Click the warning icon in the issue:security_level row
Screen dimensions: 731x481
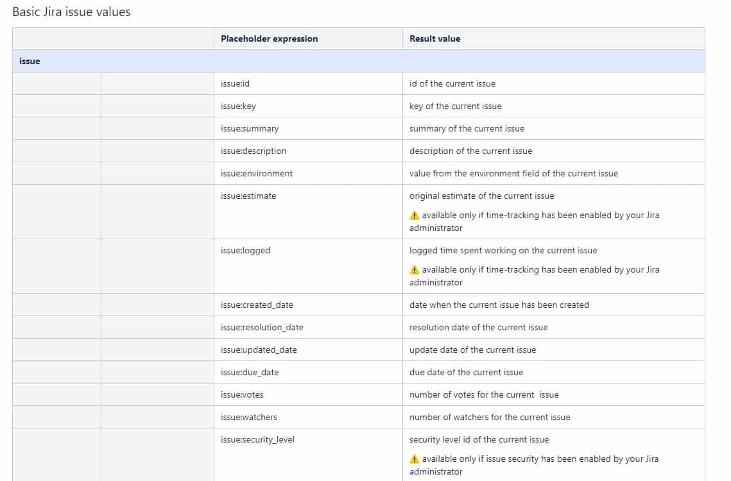(x=415, y=459)
